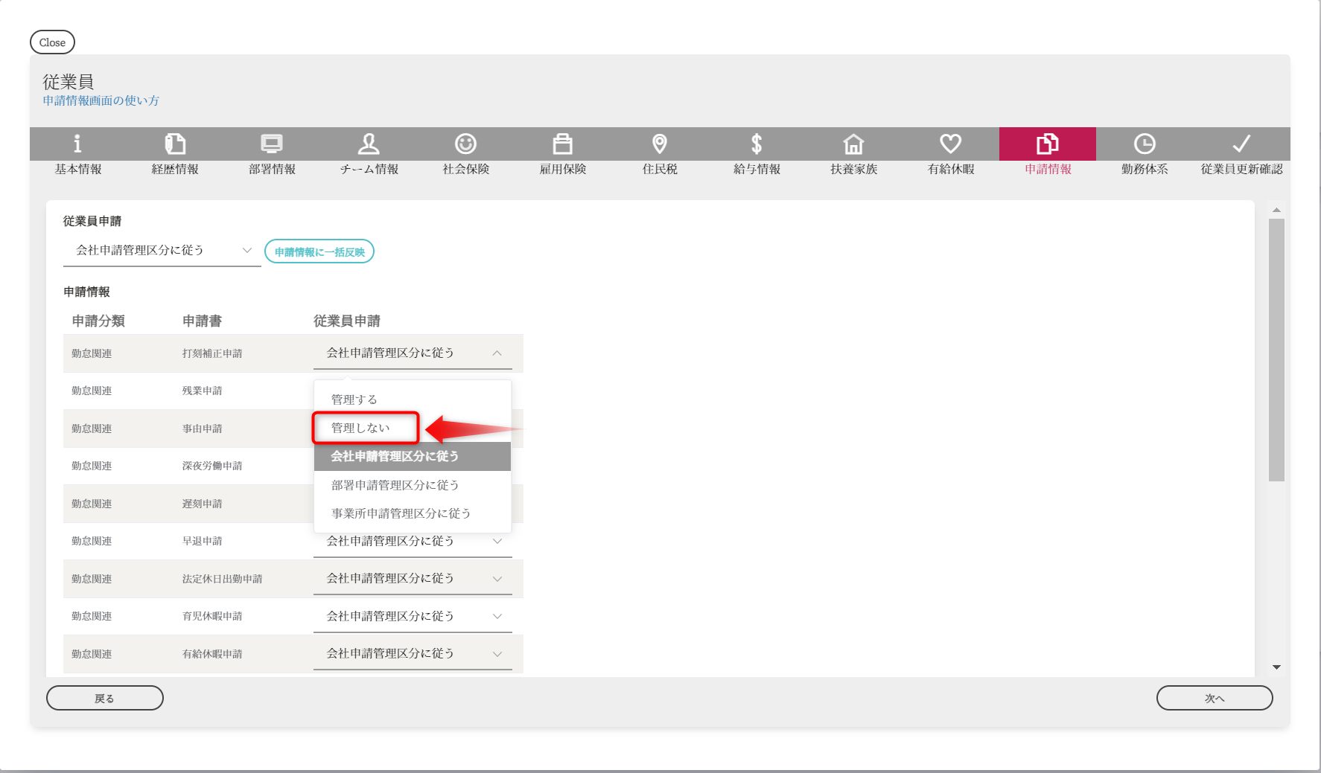The width and height of the screenshot is (1321, 773).
Task: Open the 基本情報 info icon
Action: point(77,144)
